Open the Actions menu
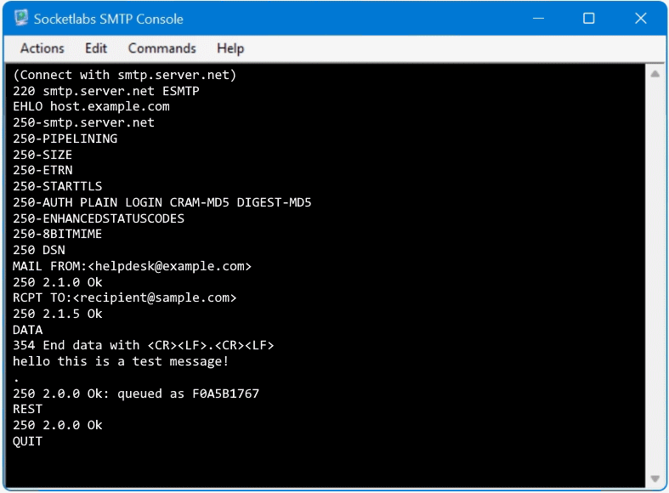Screen dimensions: 669x493 [43, 48]
